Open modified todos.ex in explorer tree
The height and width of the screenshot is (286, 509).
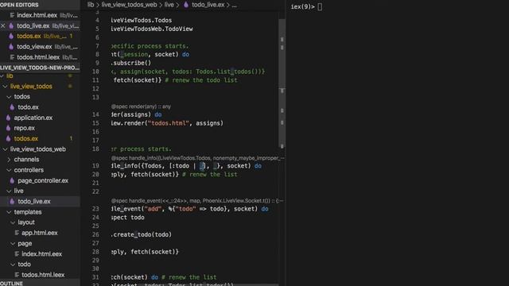pyautogui.click(x=26, y=138)
